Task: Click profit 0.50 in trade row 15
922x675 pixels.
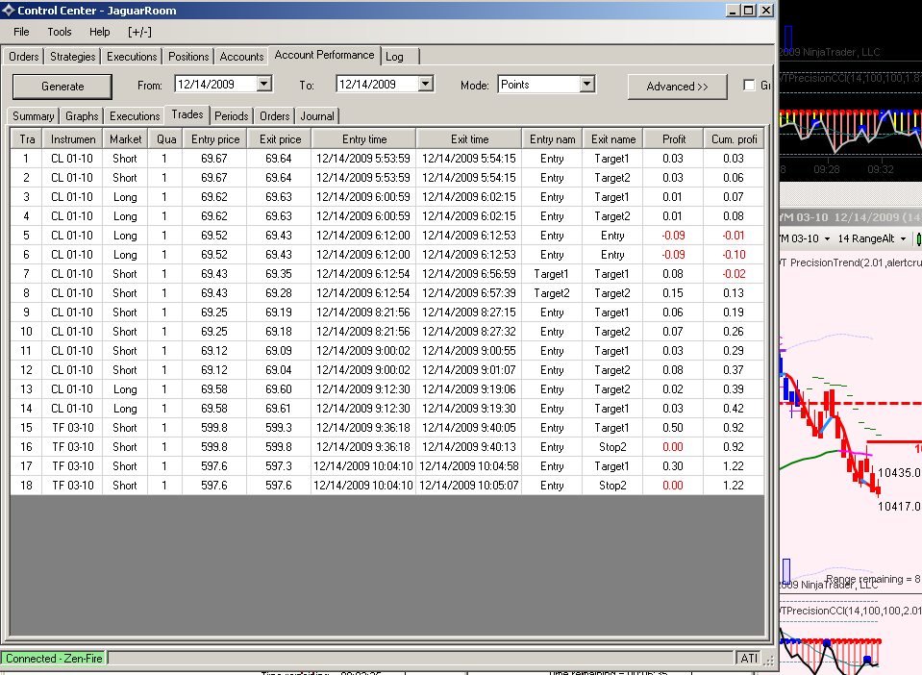Action: click(673, 428)
